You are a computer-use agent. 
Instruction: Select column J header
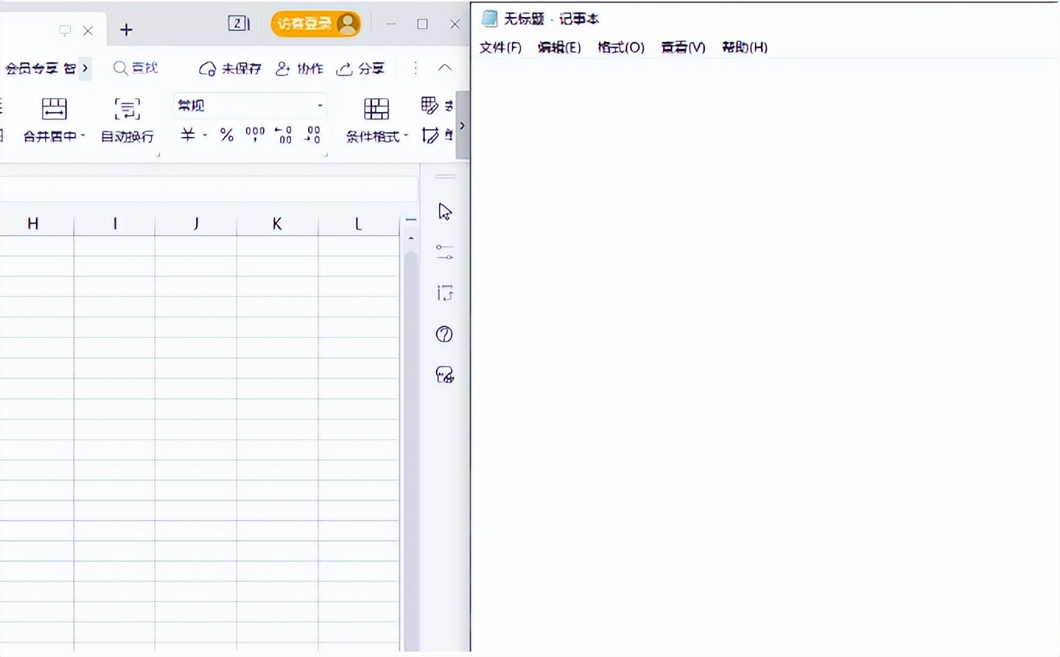pos(196,224)
